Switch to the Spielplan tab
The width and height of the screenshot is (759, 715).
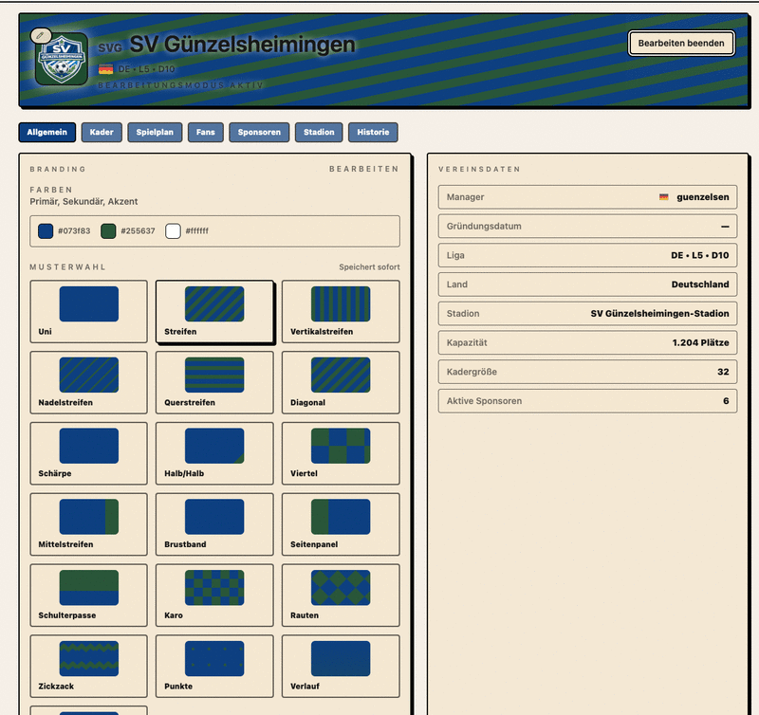pos(155,133)
